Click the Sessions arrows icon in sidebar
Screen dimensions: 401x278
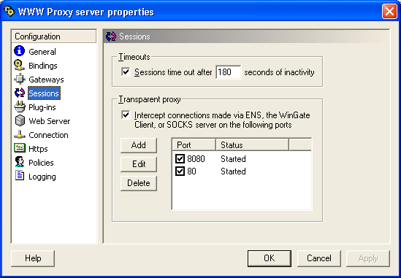point(20,93)
